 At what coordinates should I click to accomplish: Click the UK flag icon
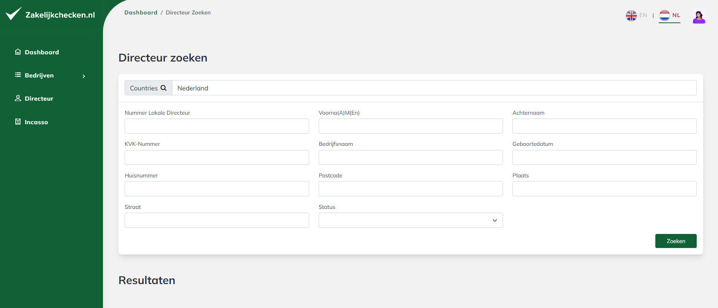click(x=631, y=16)
